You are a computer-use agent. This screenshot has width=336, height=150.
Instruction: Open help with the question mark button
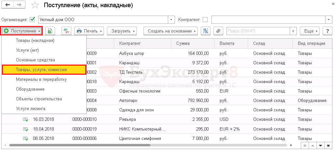click(x=327, y=31)
